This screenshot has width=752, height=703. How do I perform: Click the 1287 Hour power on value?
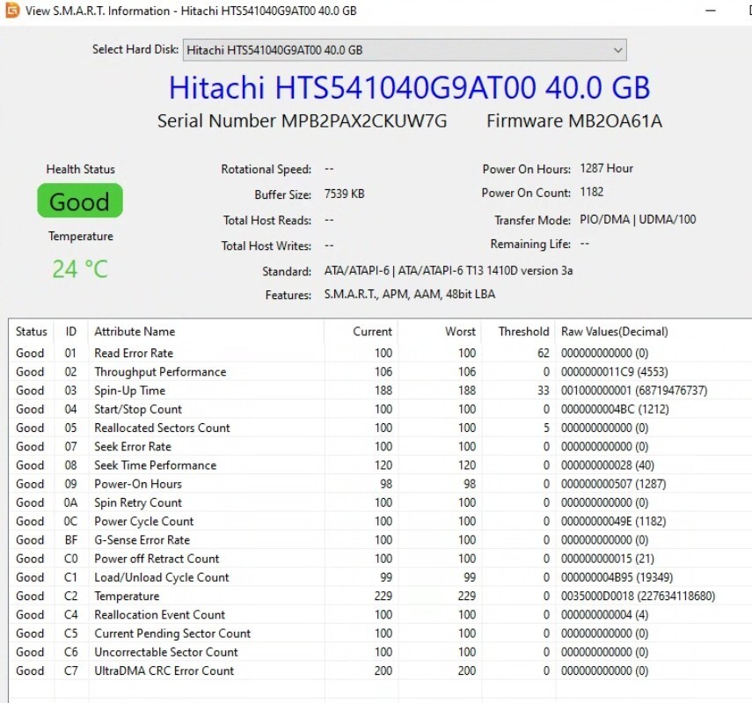click(606, 168)
